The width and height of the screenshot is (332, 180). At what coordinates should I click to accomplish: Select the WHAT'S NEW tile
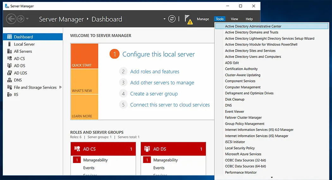84,82
